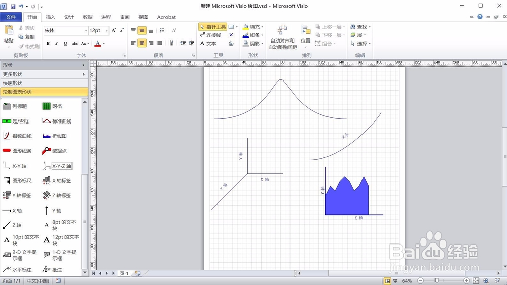Select the Z 轴标签 shape
This screenshot has height=285, width=507.
pyautogui.click(x=57, y=195)
